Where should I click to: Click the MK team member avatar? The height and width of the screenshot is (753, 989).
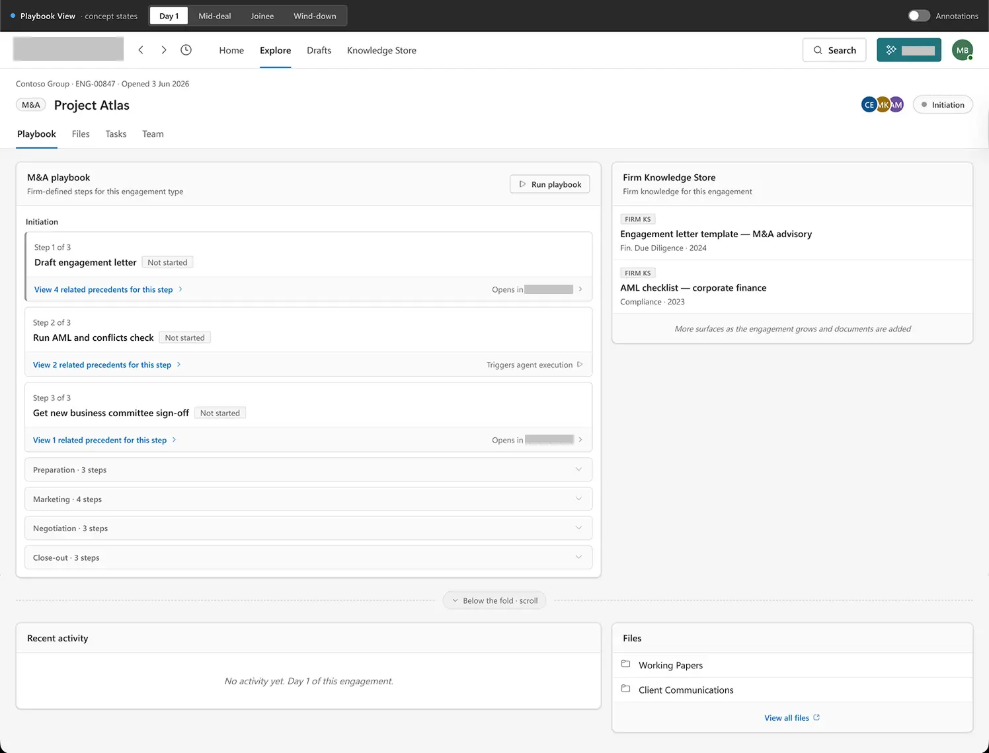click(x=883, y=105)
